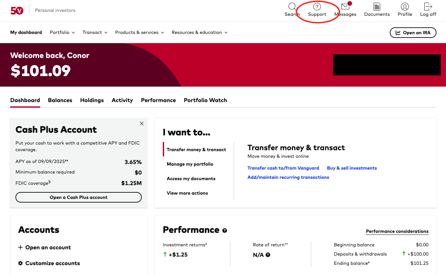Switch to the Activity tab
This screenshot has height=275, width=446.
[122, 100]
